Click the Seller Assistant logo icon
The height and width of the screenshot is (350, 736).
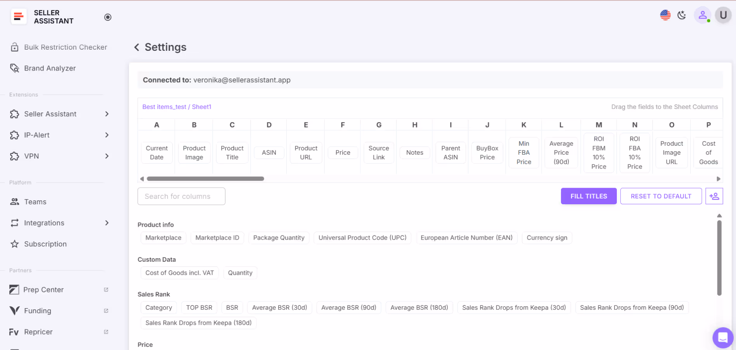point(18,17)
